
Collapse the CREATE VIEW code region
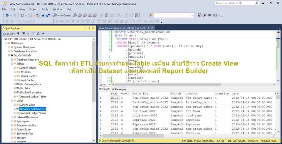click(113, 32)
